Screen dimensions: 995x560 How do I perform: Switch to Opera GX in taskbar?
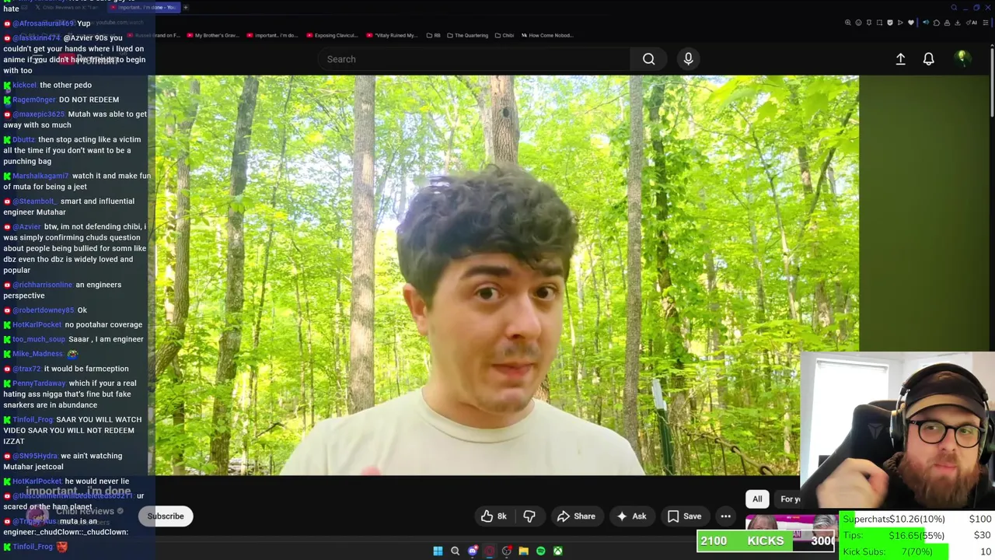(x=490, y=551)
